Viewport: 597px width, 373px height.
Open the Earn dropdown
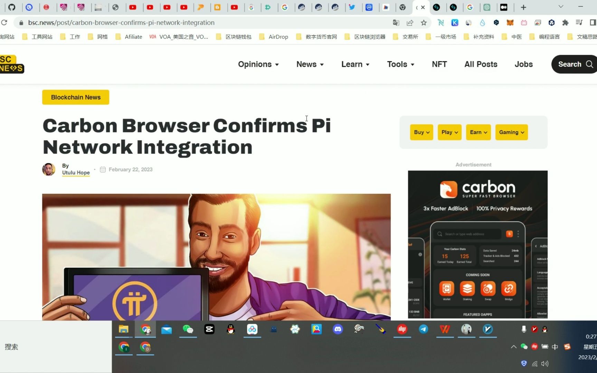click(x=478, y=132)
